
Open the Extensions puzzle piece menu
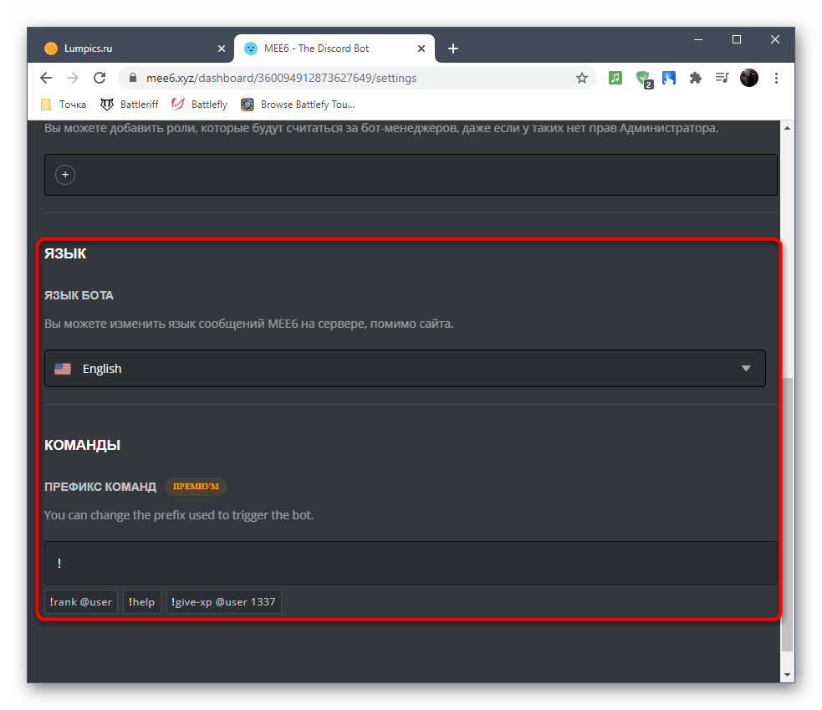click(695, 78)
